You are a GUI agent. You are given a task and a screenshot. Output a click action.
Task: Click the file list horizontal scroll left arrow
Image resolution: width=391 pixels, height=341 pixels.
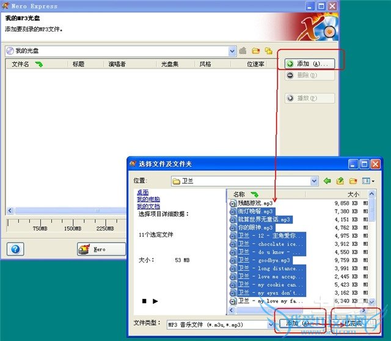pyautogui.click(x=232, y=310)
